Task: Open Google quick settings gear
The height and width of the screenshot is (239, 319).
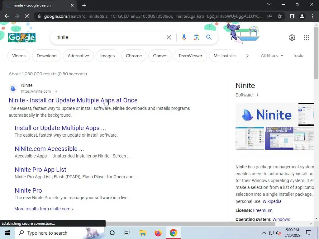Action: pyautogui.click(x=292, y=38)
